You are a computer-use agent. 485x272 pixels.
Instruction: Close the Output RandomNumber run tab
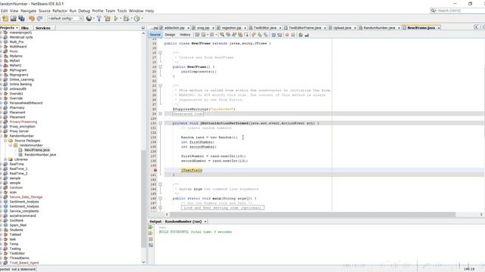pyautogui.click(x=205, y=221)
